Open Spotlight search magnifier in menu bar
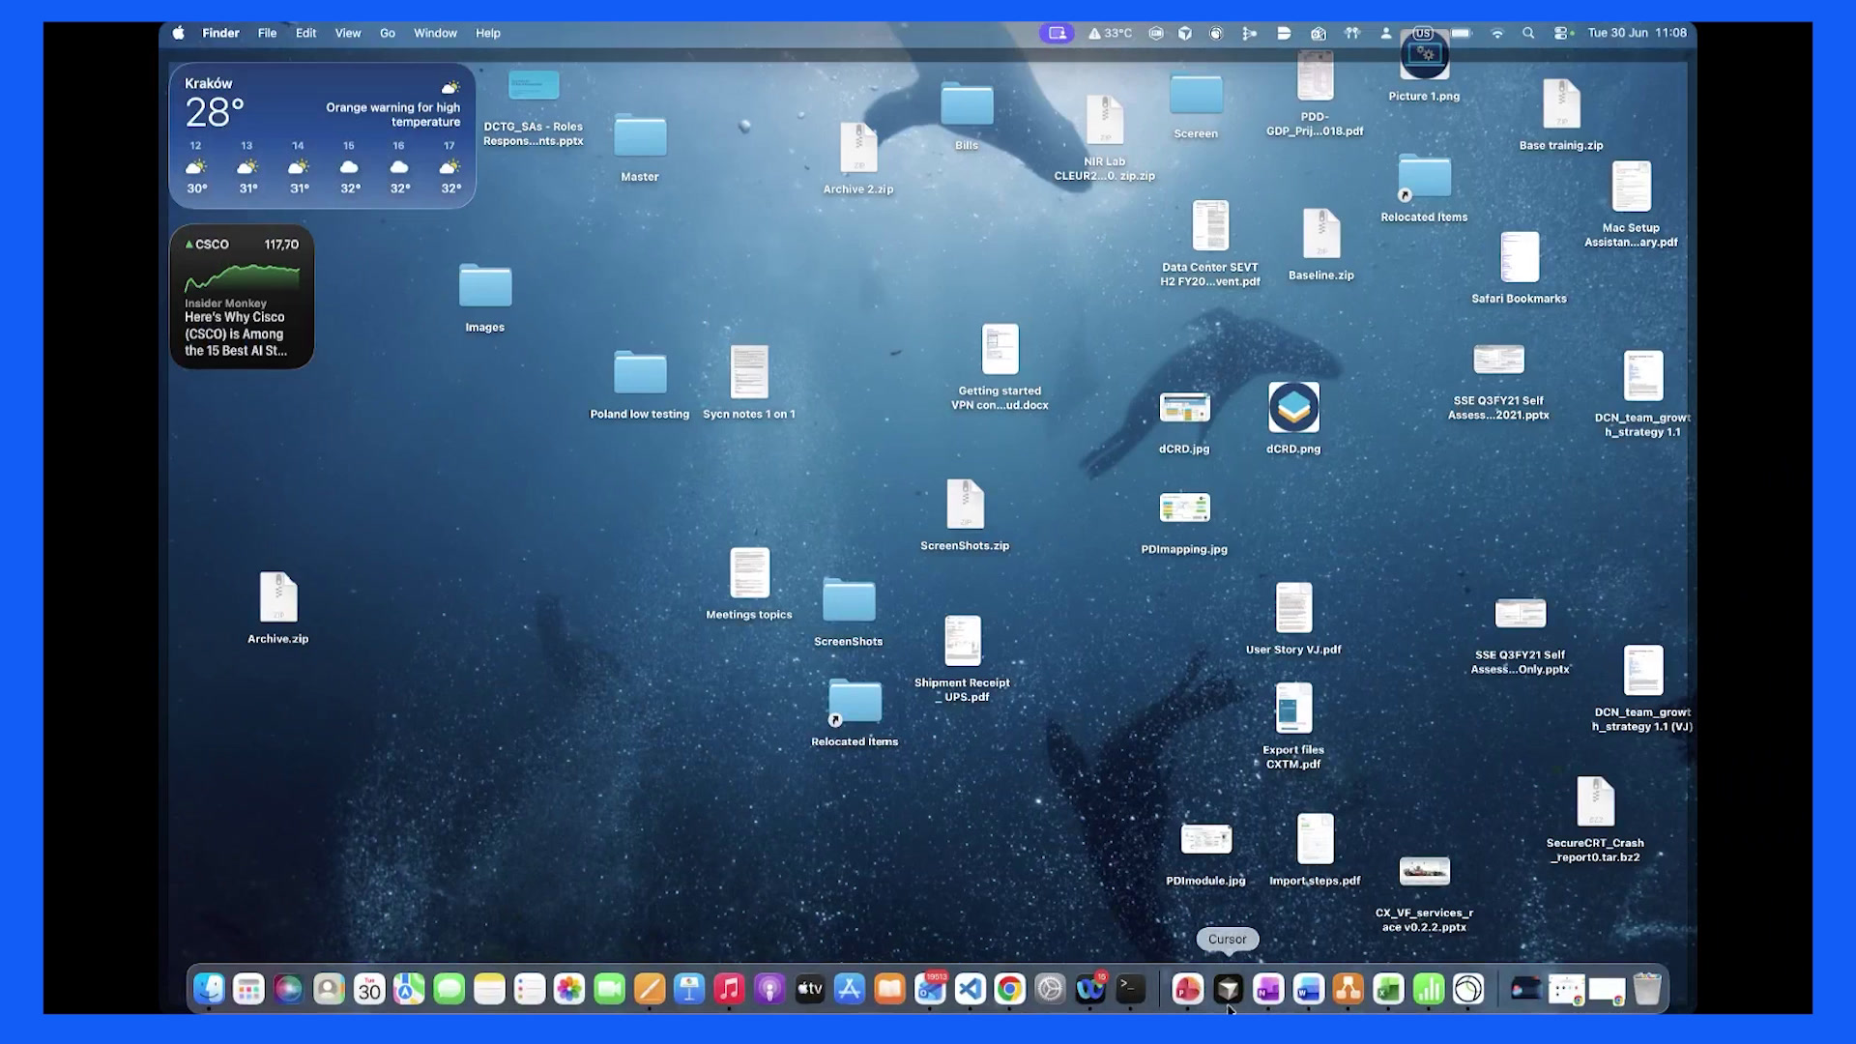Screen dimensions: 1856x1044 coord(1528,33)
